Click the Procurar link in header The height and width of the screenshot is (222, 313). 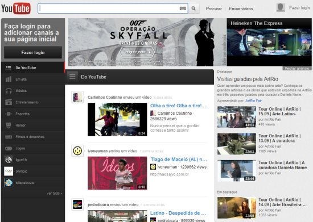coord(214,9)
